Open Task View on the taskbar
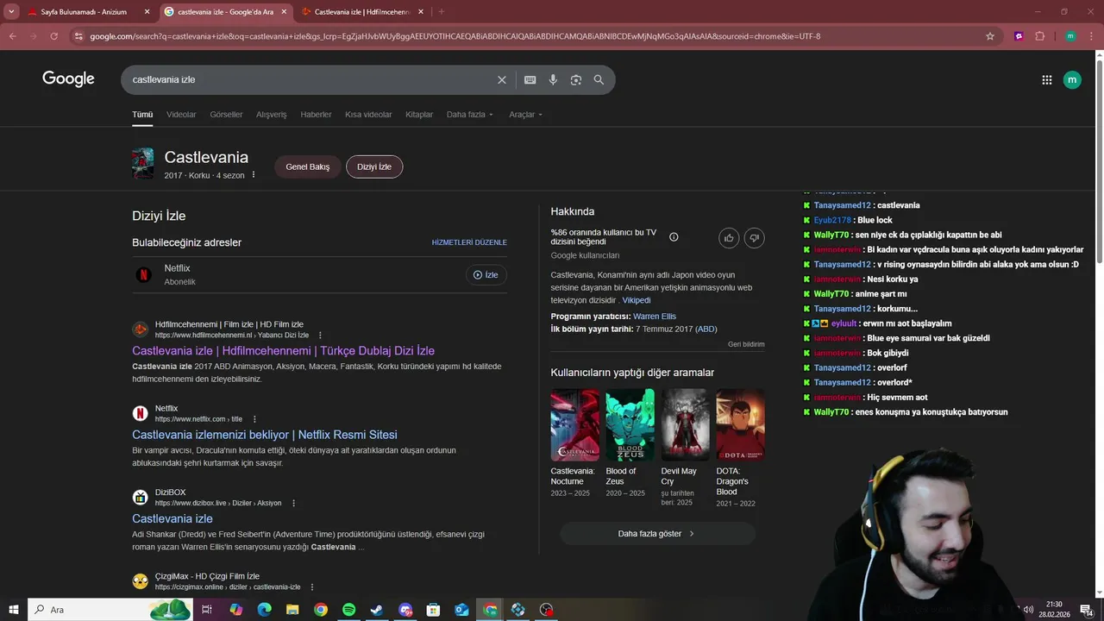The image size is (1104, 621). point(207,610)
